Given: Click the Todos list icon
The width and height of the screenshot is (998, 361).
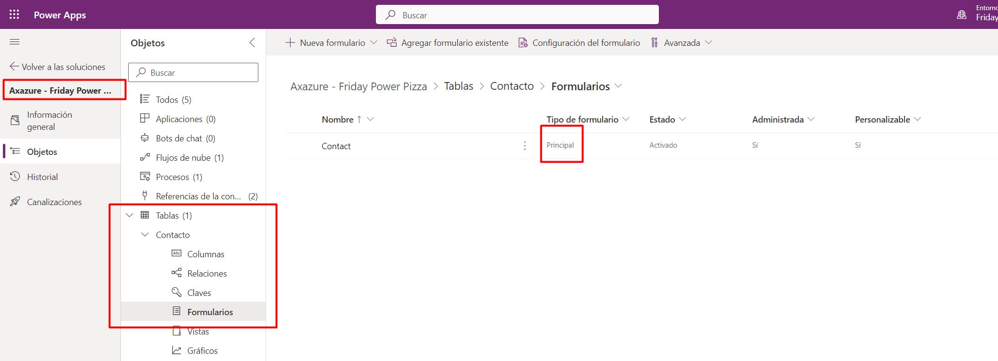Looking at the screenshot, I should click(x=145, y=99).
